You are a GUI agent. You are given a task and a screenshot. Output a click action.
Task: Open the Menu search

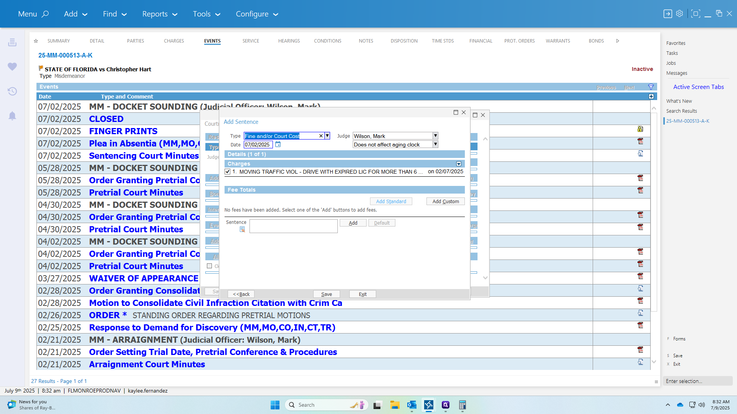[x=33, y=14]
